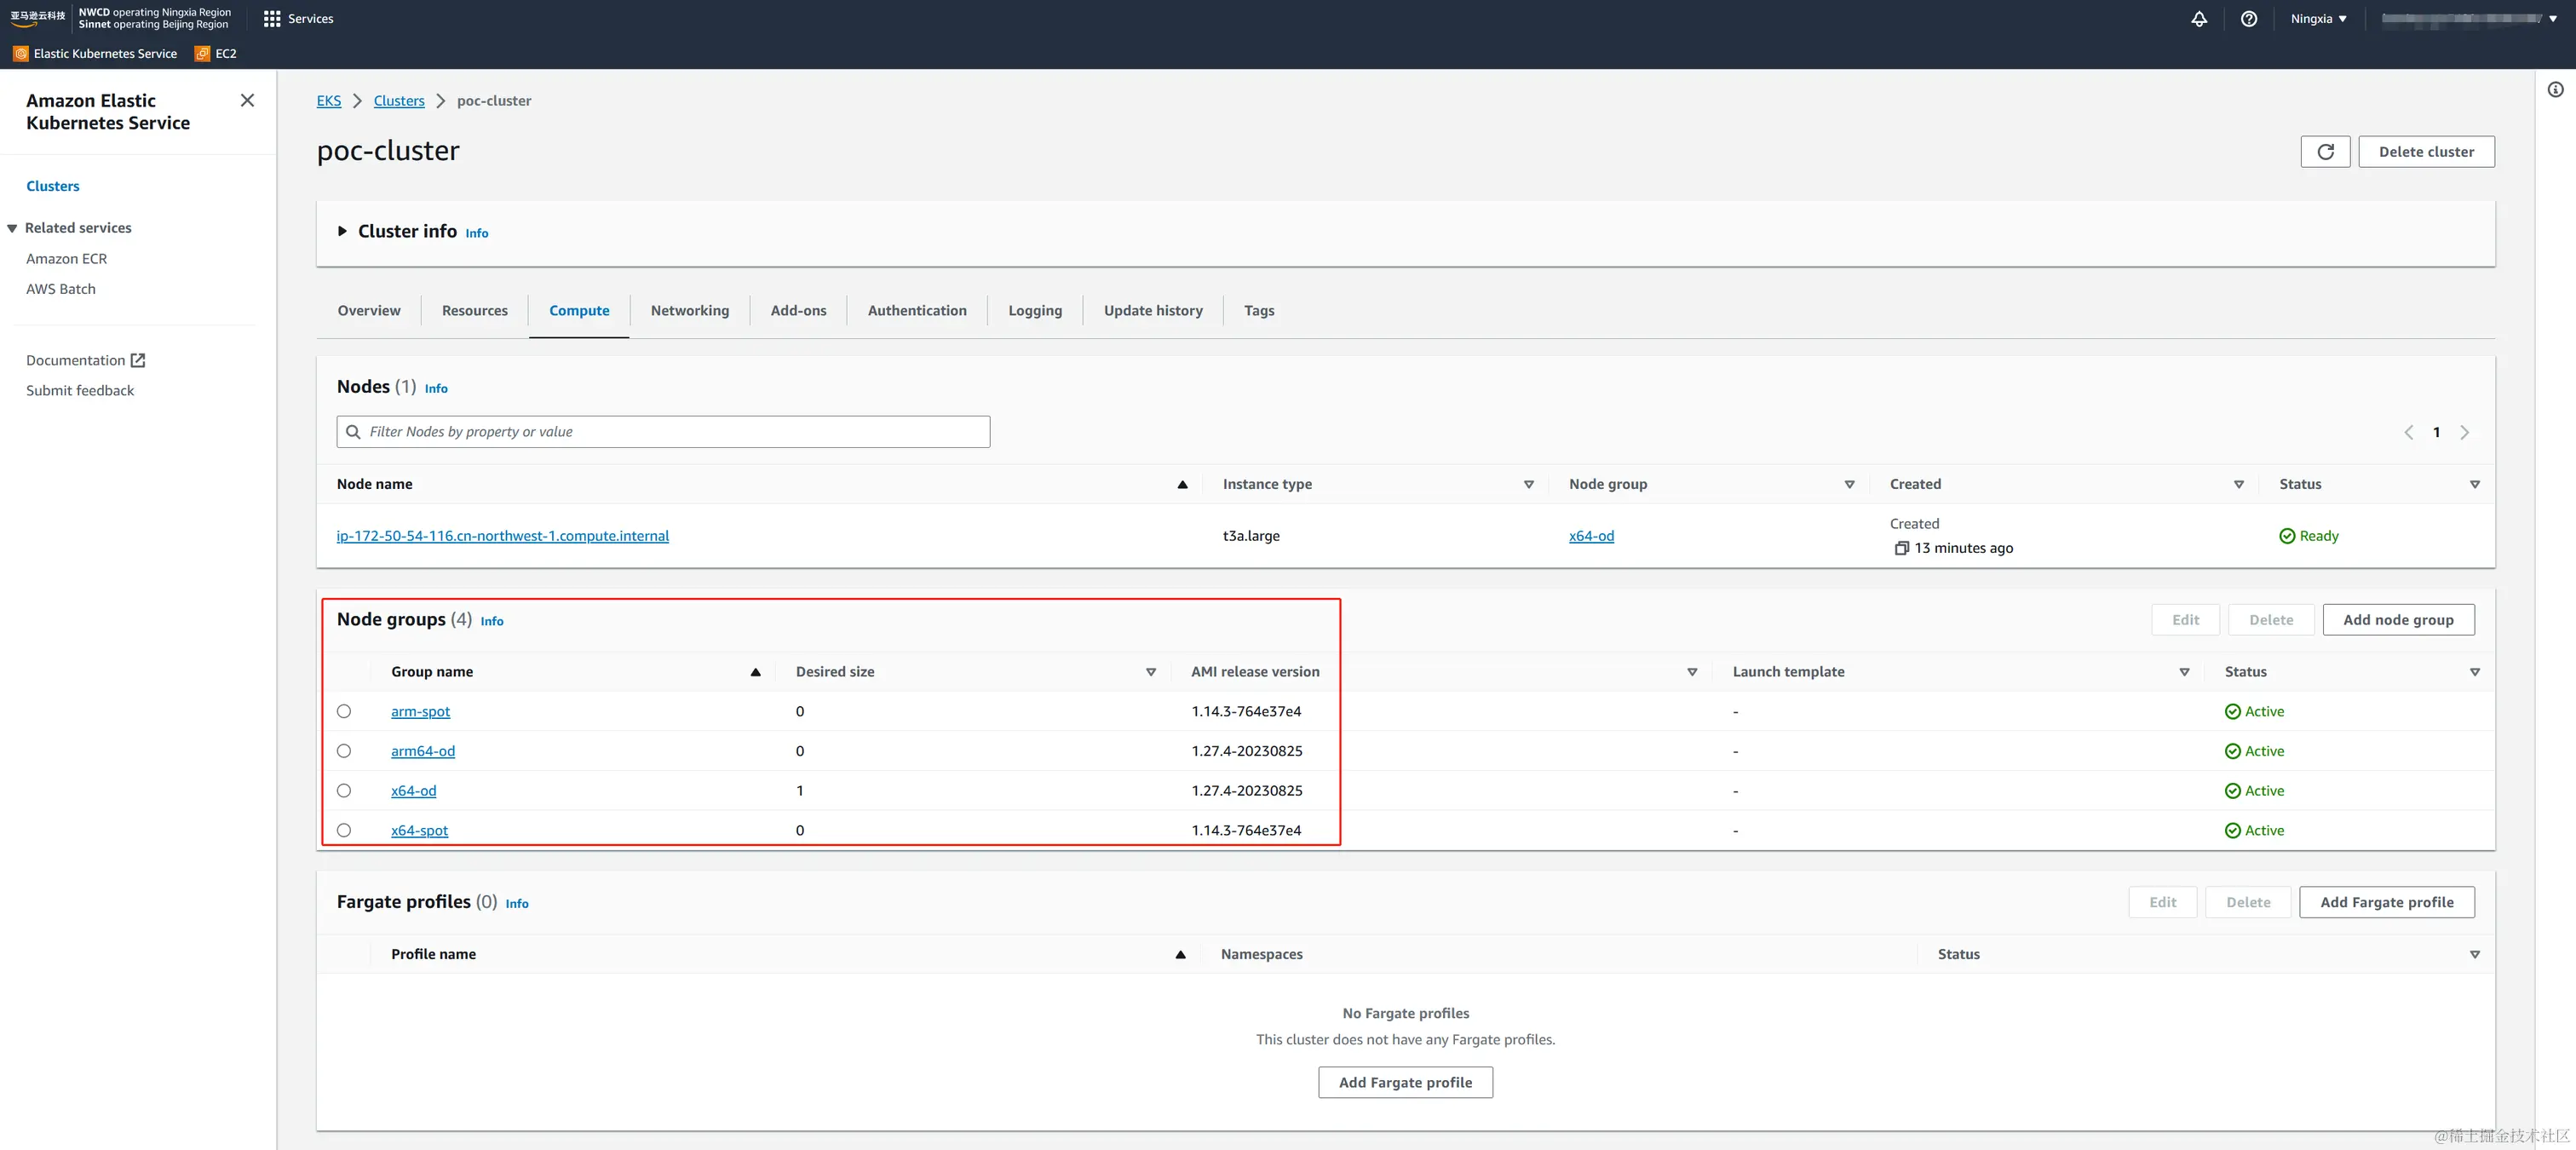Open the Info link next to Node groups
Screen dimensions: 2576x1150
coord(492,621)
